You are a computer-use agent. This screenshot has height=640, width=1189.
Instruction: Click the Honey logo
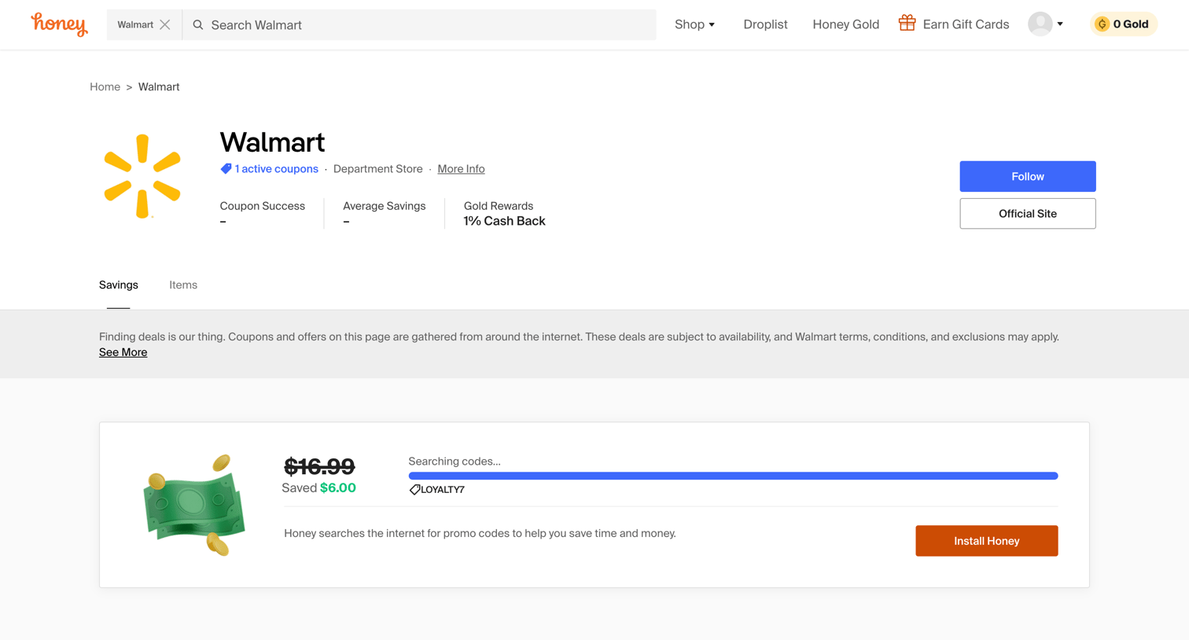tap(59, 24)
